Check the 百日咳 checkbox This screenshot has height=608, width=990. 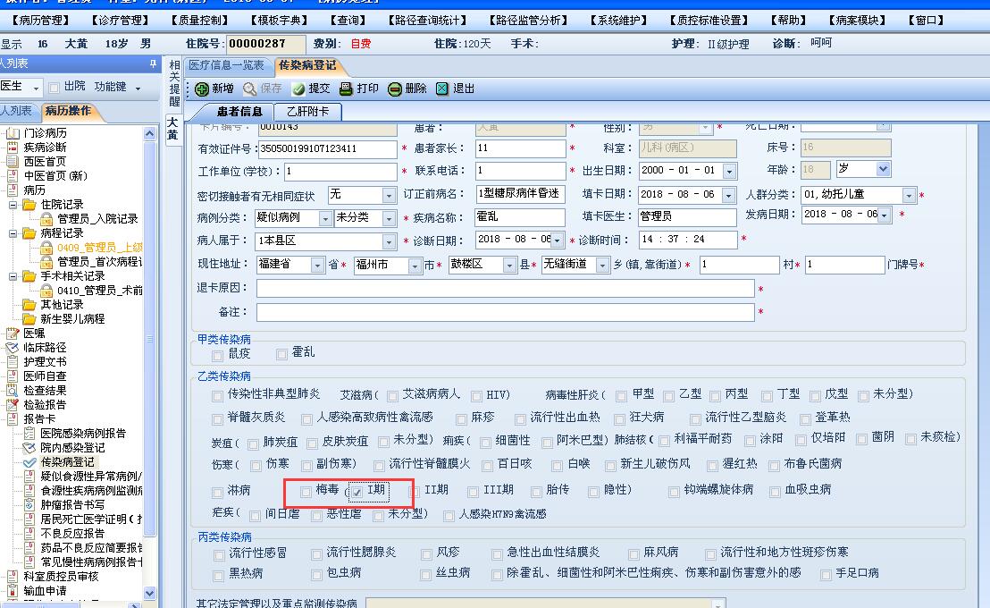[488, 466]
